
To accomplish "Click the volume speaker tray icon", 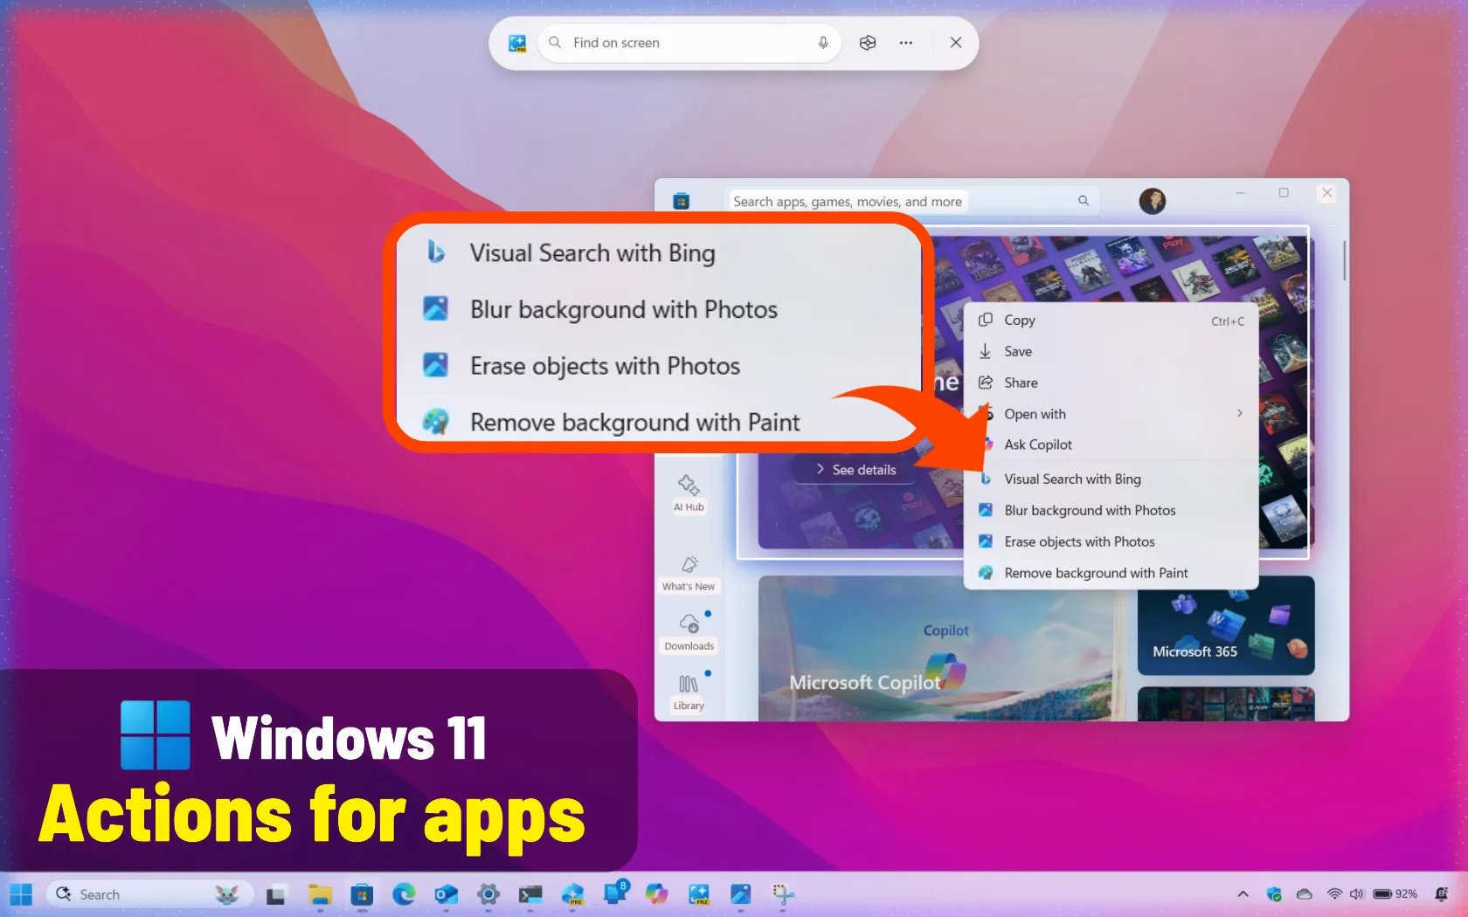I will [x=1356, y=894].
